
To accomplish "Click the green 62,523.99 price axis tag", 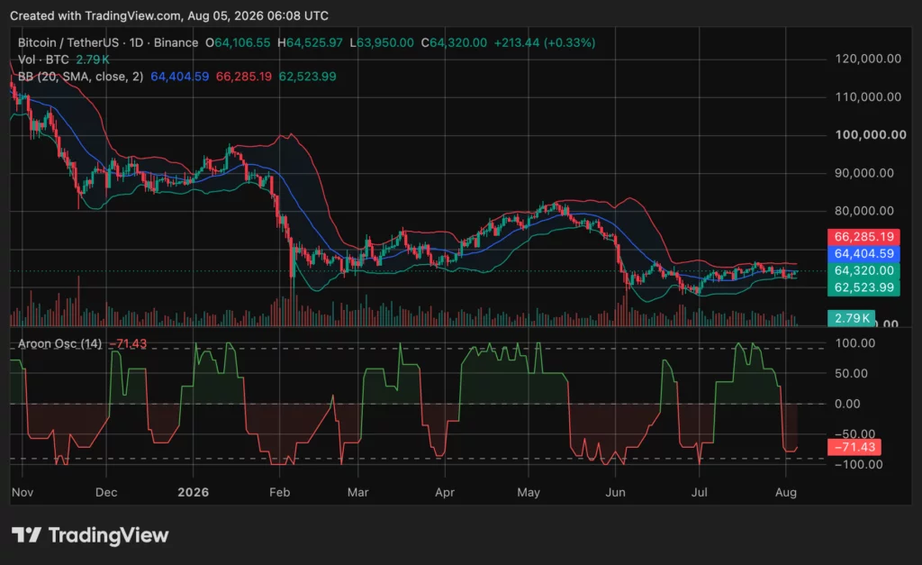I will pos(863,287).
